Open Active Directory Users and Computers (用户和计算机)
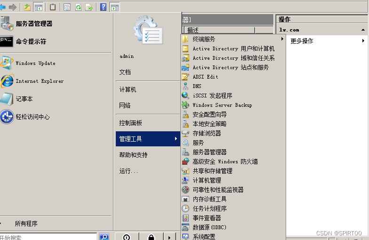This screenshot has height=240, width=369. click(x=233, y=48)
